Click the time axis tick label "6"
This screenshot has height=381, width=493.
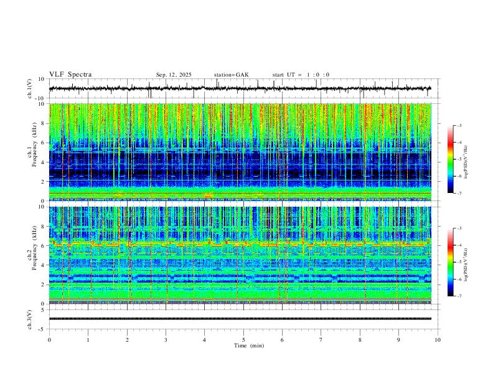tap(282, 340)
